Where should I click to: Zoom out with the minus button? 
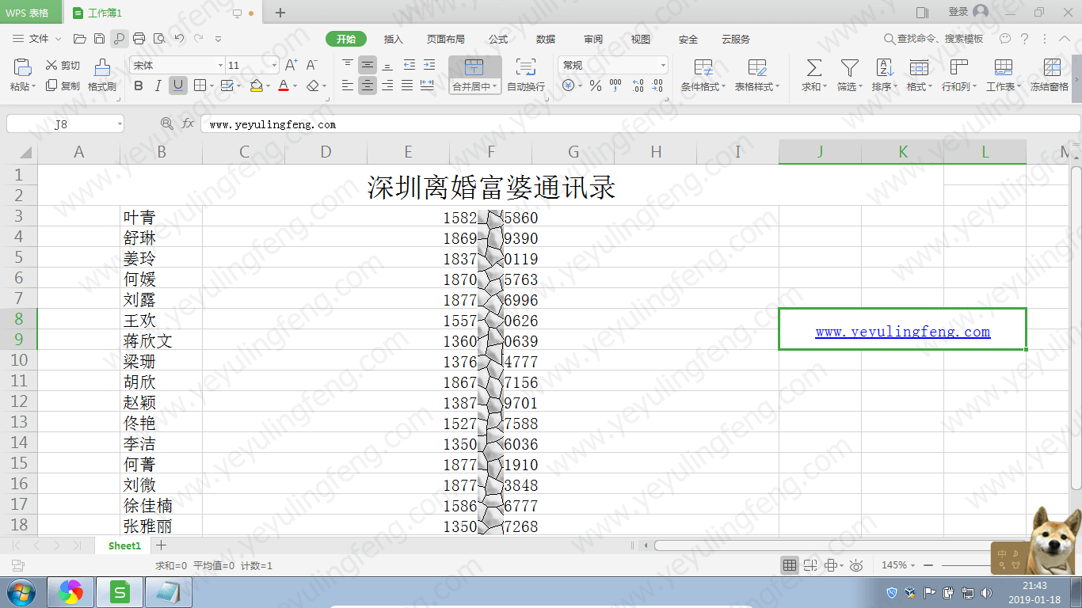pyautogui.click(x=928, y=565)
